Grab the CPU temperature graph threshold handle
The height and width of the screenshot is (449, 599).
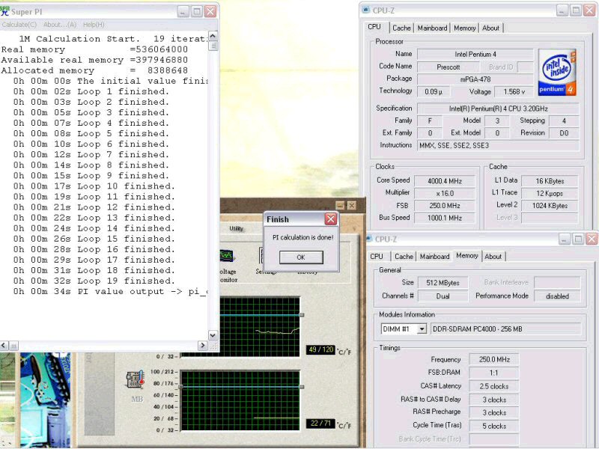(302, 315)
